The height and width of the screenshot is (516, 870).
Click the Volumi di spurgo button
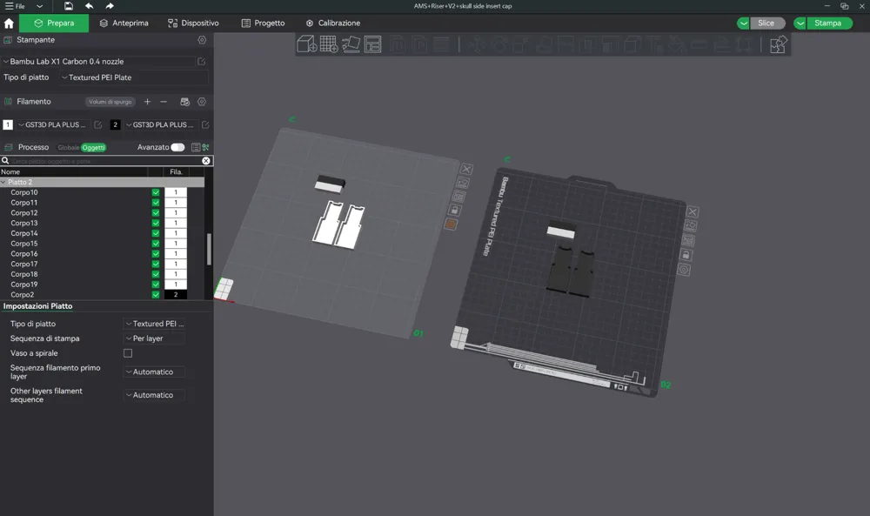(x=110, y=102)
